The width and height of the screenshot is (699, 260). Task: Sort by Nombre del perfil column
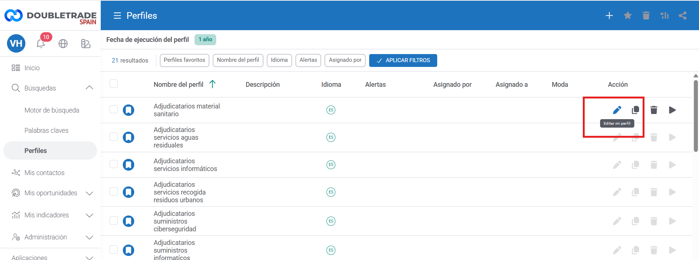[x=178, y=85]
